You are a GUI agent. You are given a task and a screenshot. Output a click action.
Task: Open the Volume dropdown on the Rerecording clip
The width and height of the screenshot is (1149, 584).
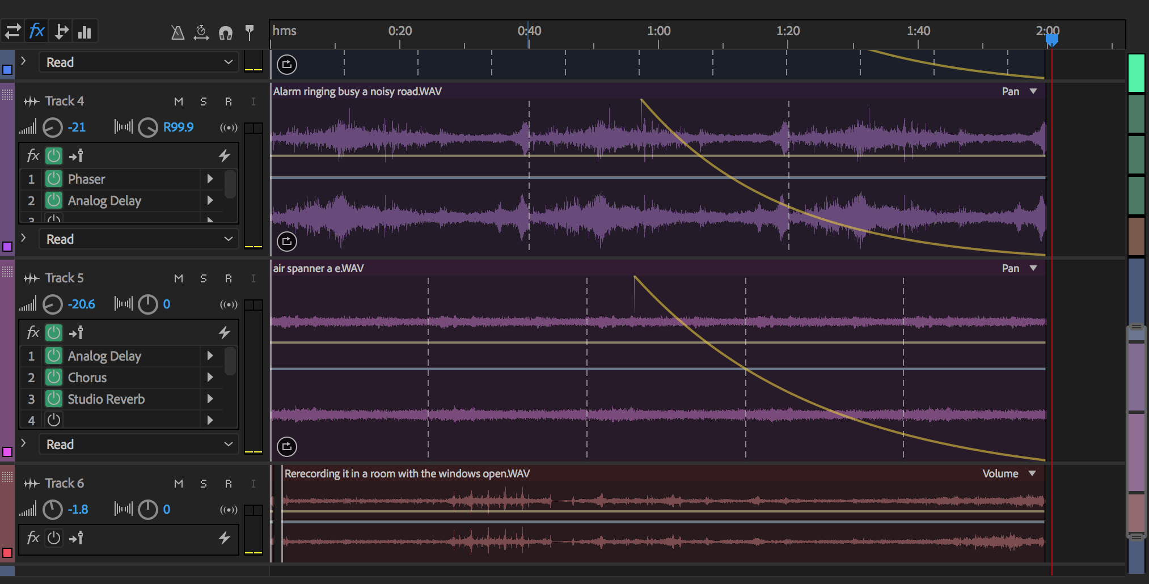[1033, 473]
